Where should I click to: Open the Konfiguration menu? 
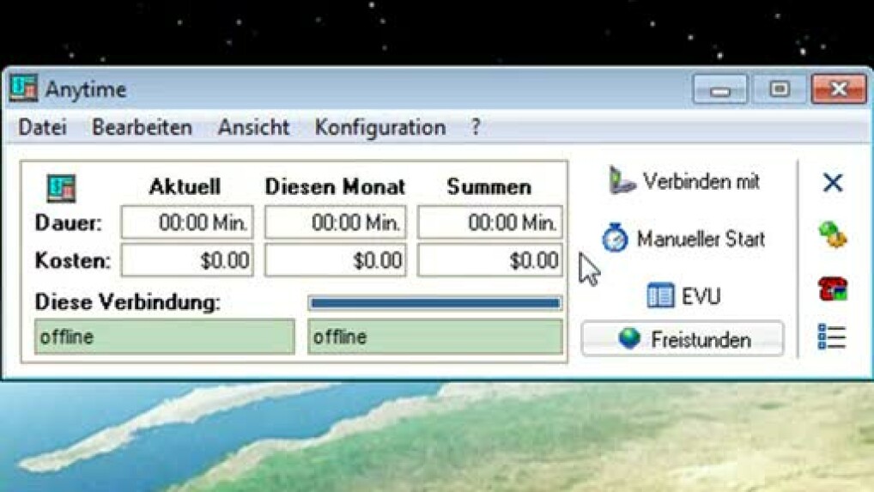point(379,128)
